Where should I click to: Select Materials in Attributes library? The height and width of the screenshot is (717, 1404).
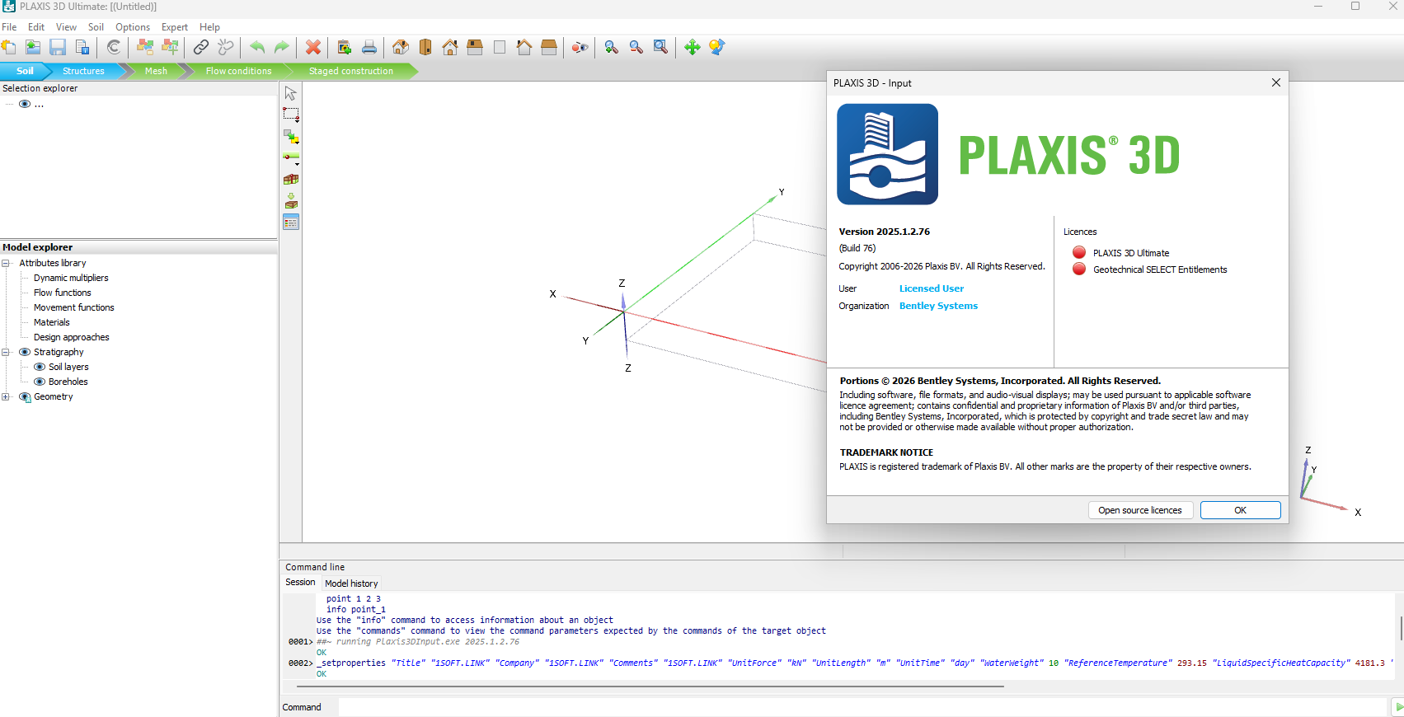(x=51, y=322)
